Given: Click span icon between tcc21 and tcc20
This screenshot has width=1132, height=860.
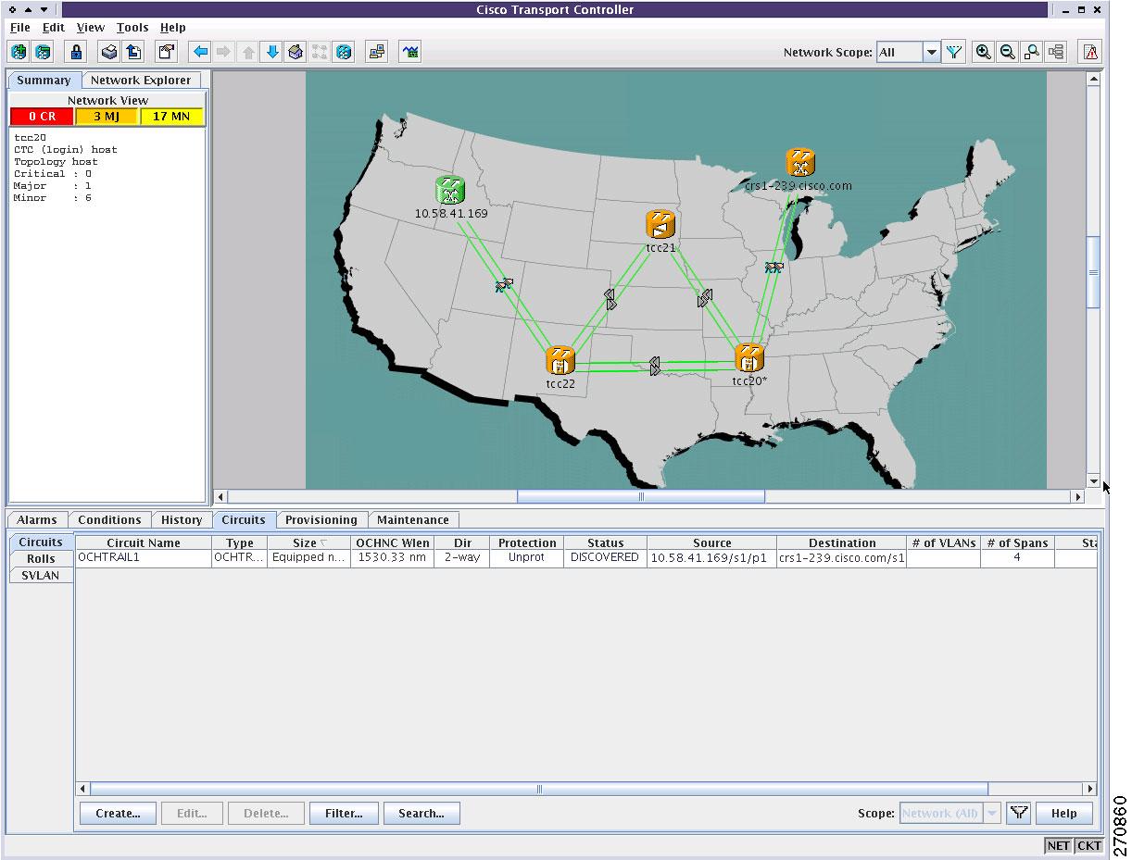Looking at the screenshot, I should 705,298.
